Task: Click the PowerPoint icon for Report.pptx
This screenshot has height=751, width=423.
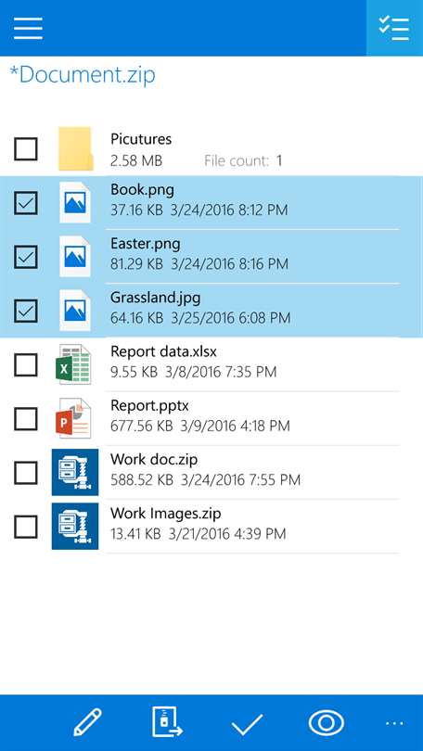Action: pos(74,418)
